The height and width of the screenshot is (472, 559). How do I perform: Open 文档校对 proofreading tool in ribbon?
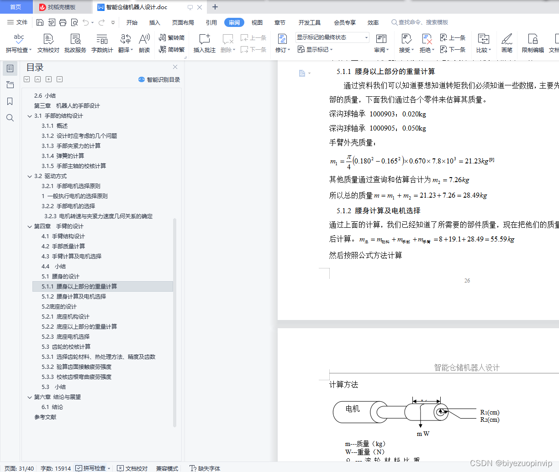pyautogui.click(x=48, y=43)
